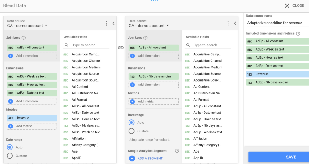The height and width of the screenshot is (164, 309).
Task: Click Add metric in the second data source
Action: (154, 101)
